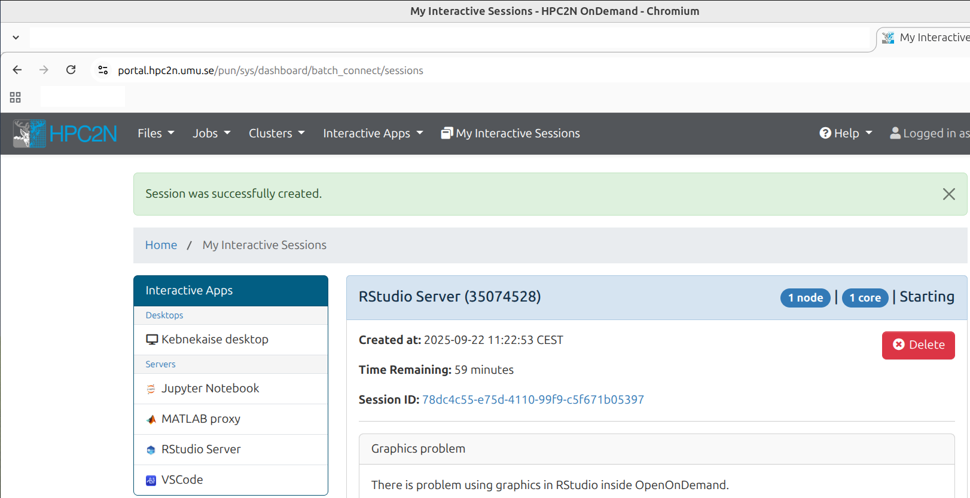Click the Jupyter Notebook icon
This screenshot has width=970, height=498.
151,389
